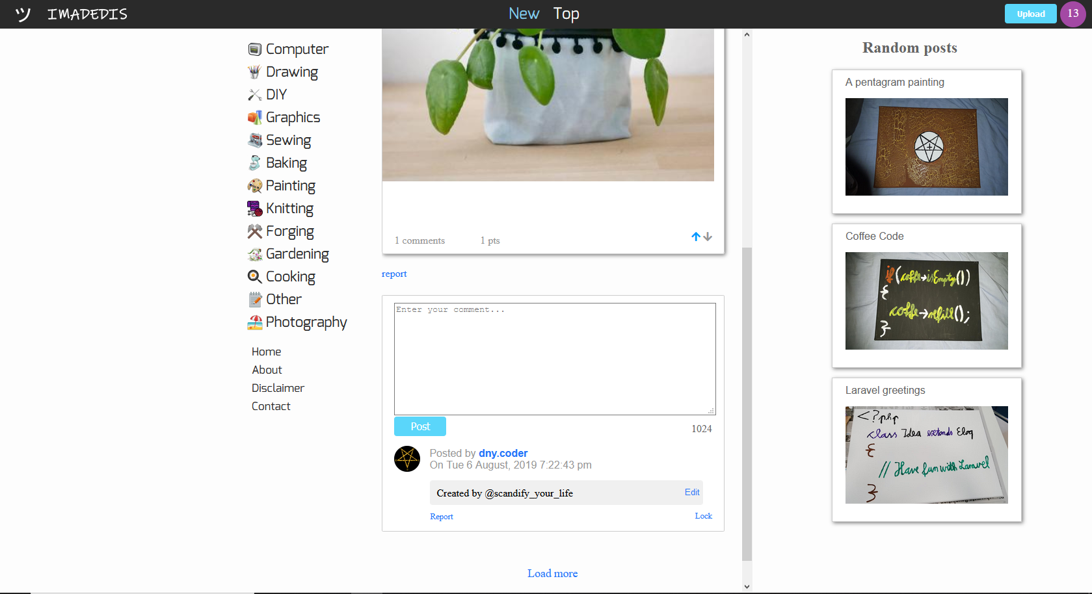This screenshot has height=594, width=1092.
Task: Click the Gardening category icon
Action: point(255,254)
